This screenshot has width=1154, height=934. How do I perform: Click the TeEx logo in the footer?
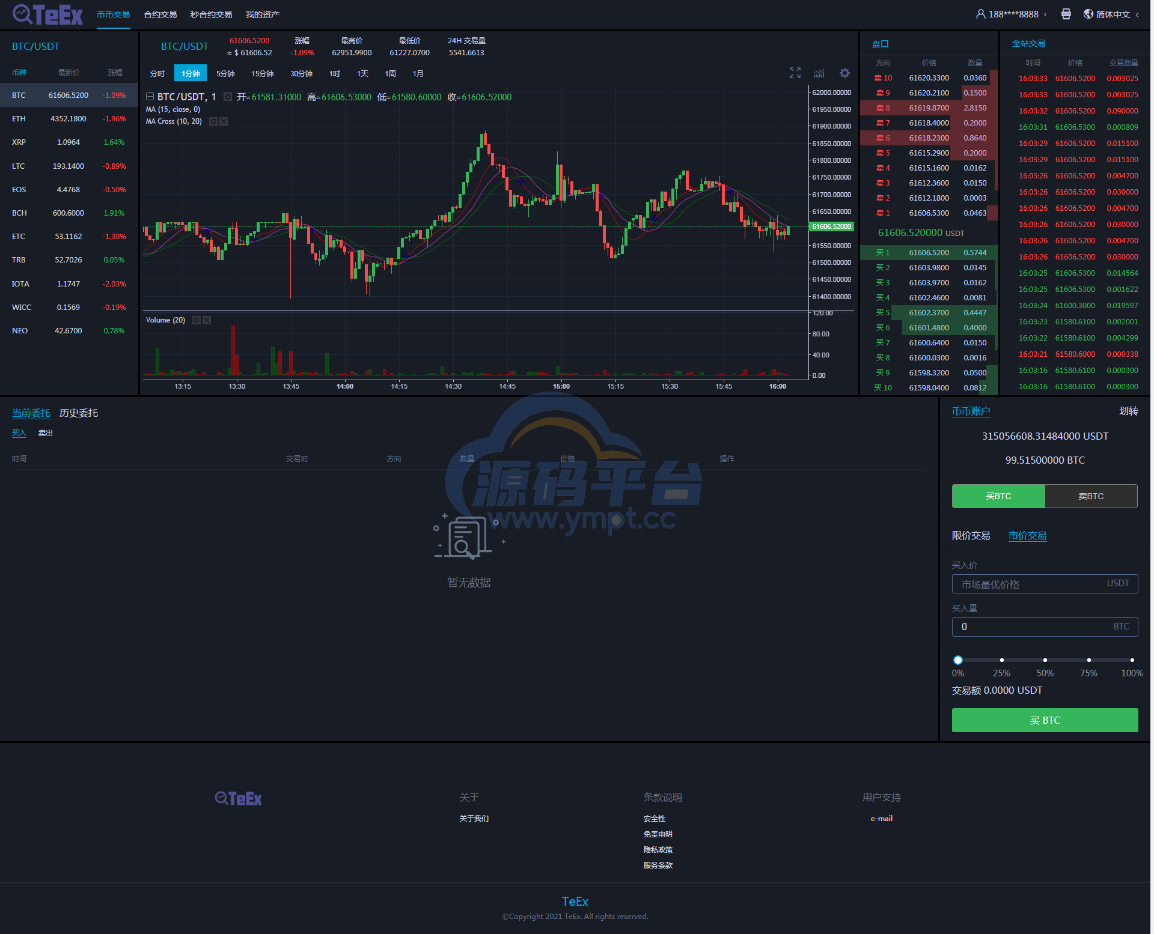point(239,798)
